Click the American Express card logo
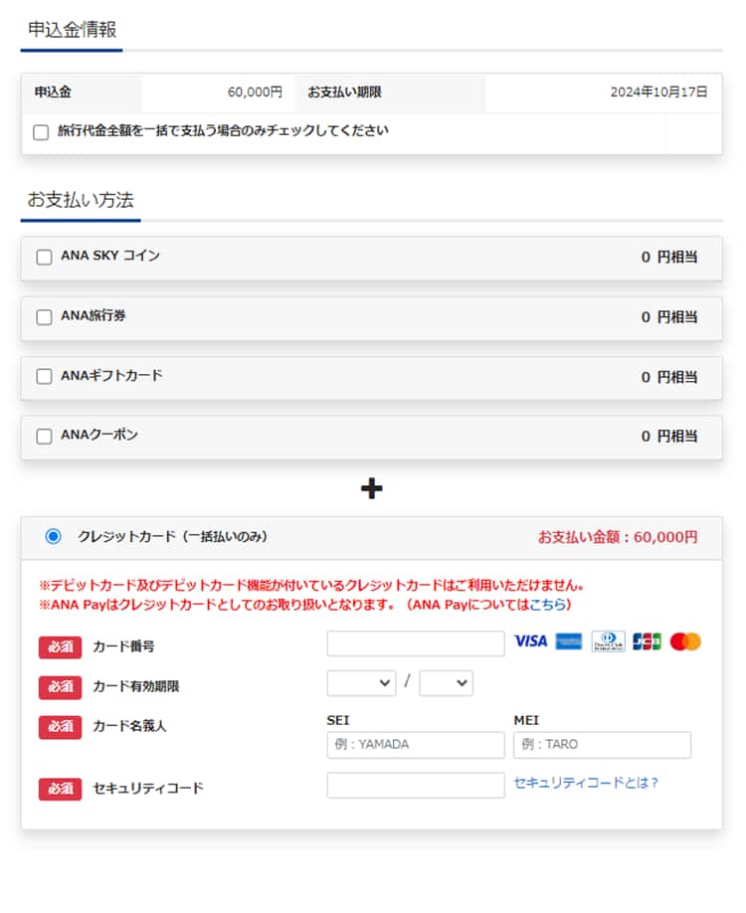 pos(569,641)
